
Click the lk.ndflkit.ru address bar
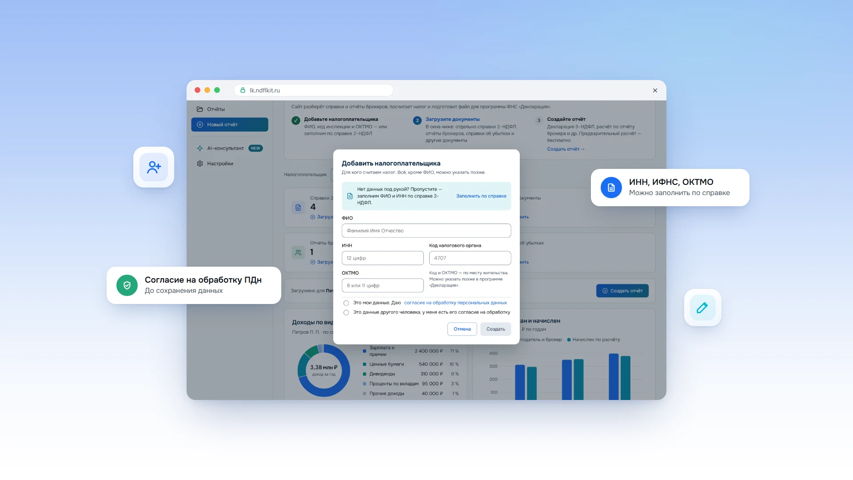pyautogui.click(x=314, y=90)
